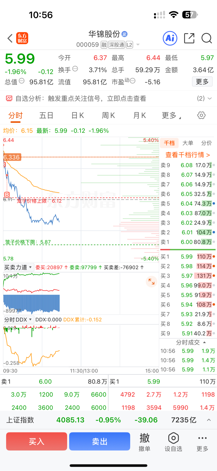Tap the back arrow icon
217x471 pixels.
point(10,38)
